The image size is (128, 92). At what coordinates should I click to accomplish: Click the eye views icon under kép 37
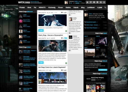97,57
